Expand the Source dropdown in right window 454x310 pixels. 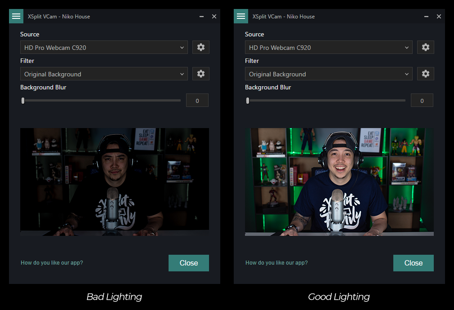click(x=329, y=47)
